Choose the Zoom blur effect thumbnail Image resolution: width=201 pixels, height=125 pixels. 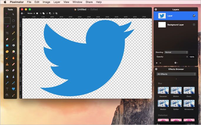pos(189,90)
